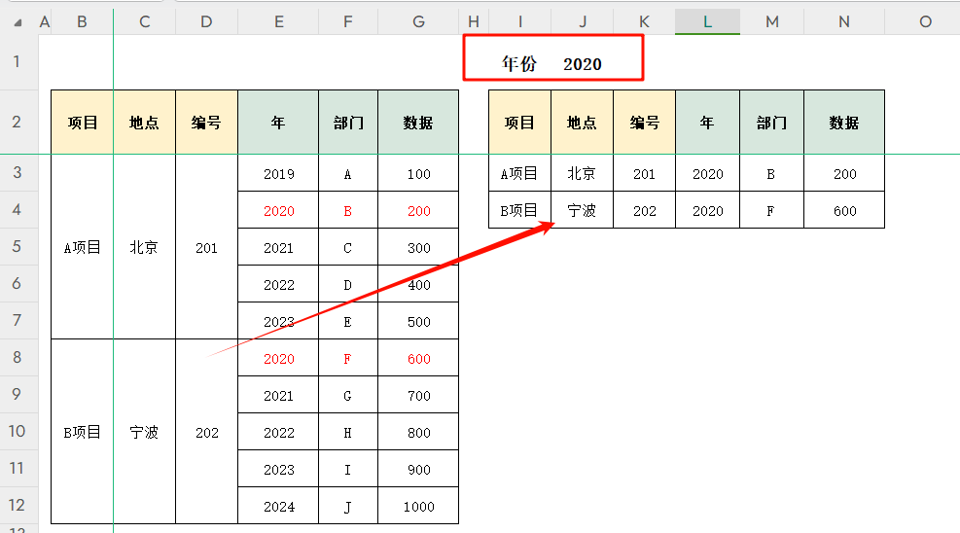960x533 pixels.
Task: Click left table header 数据
Action: click(x=418, y=123)
